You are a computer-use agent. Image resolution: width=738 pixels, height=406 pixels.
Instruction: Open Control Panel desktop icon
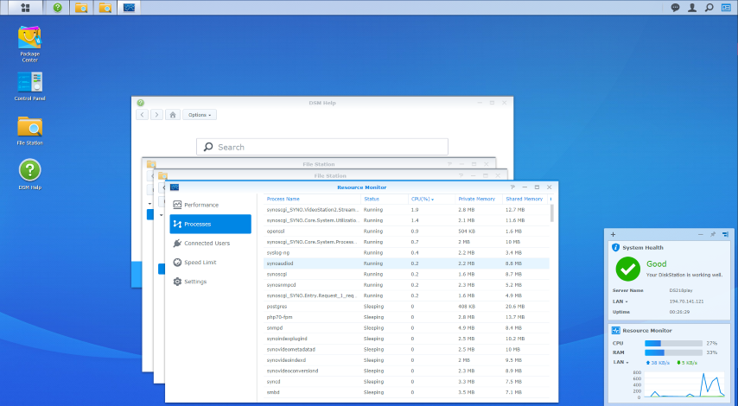[x=29, y=86]
